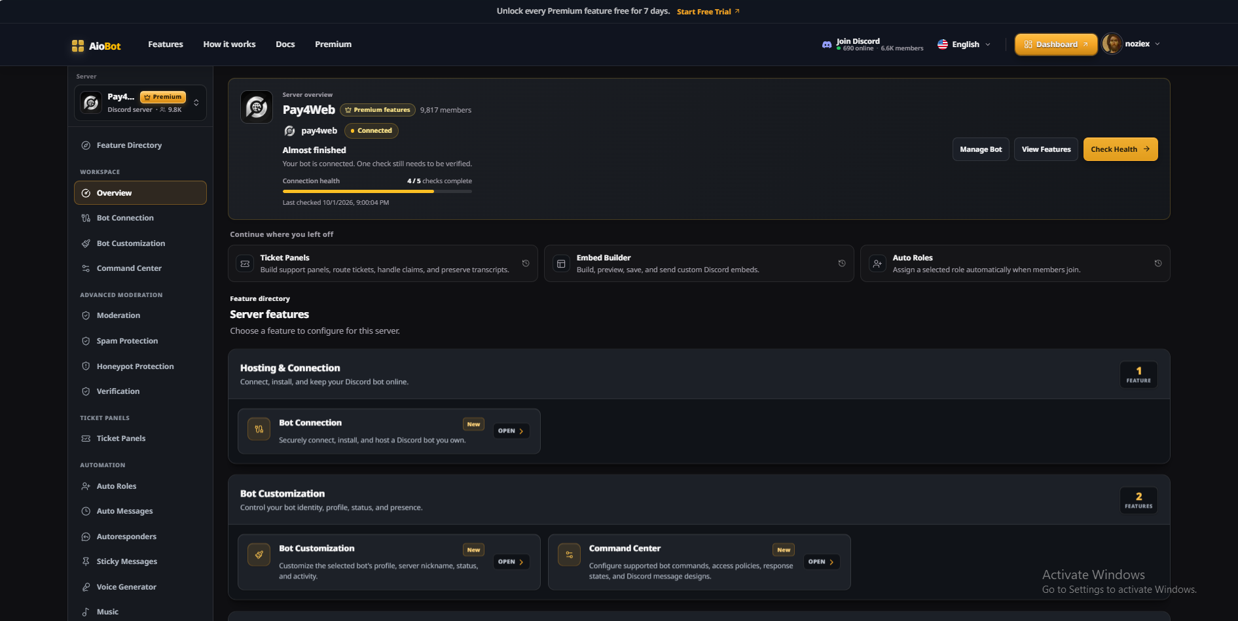Open Premium in top navigation

pyautogui.click(x=333, y=44)
